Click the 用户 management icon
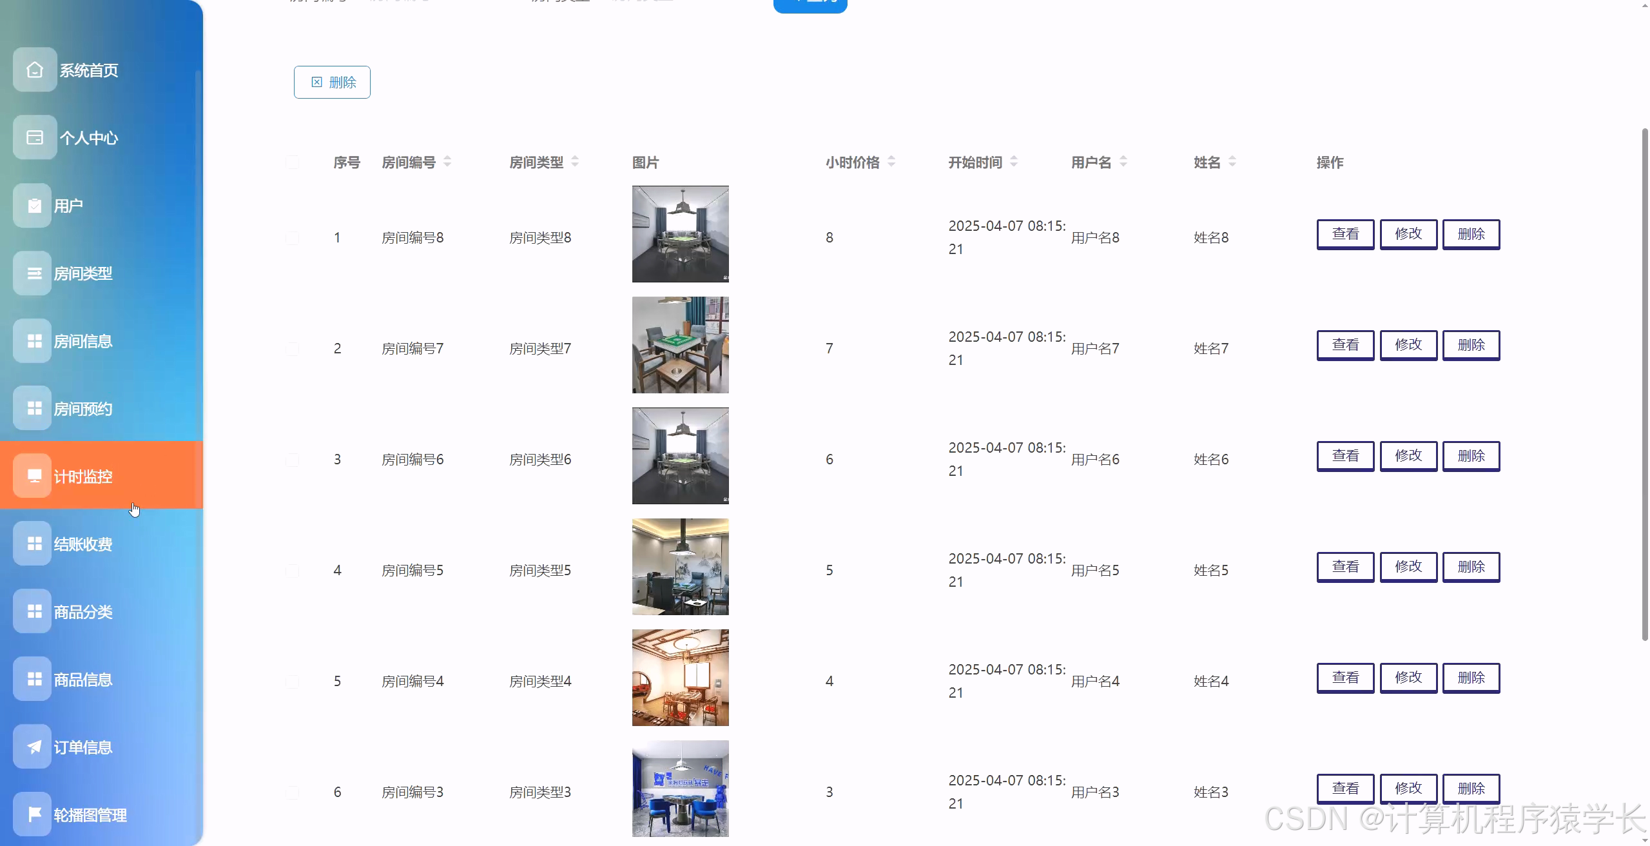The image size is (1650, 846). (32, 205)
